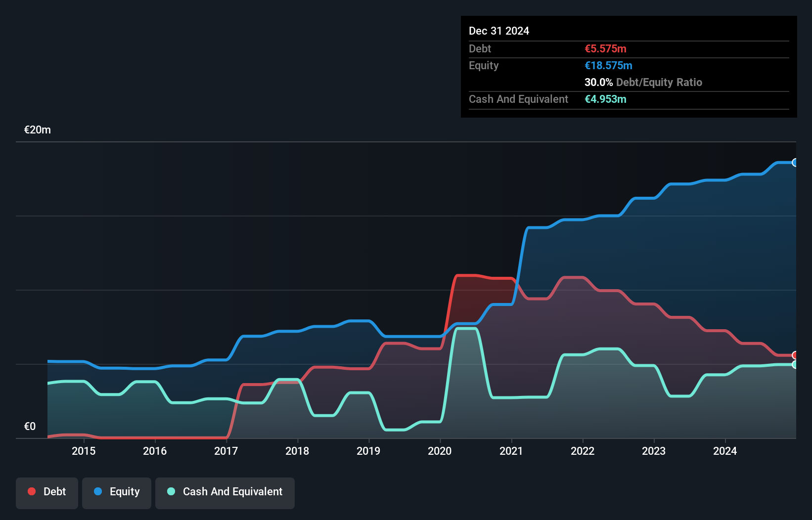Click the Dec 31 2024 tooltip date

click(x=499, y=31)
